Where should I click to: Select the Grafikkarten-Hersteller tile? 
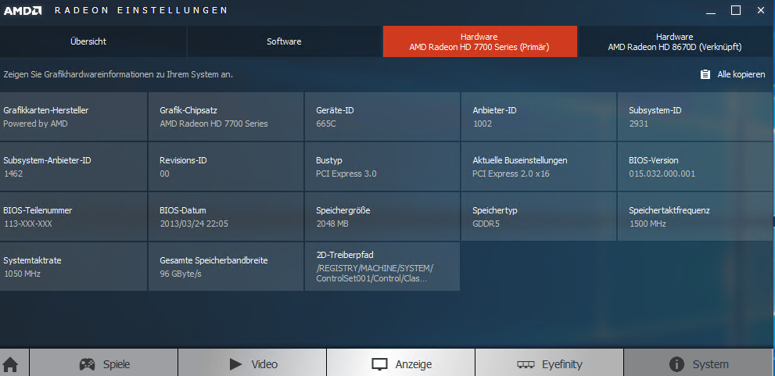coord(74,116)
